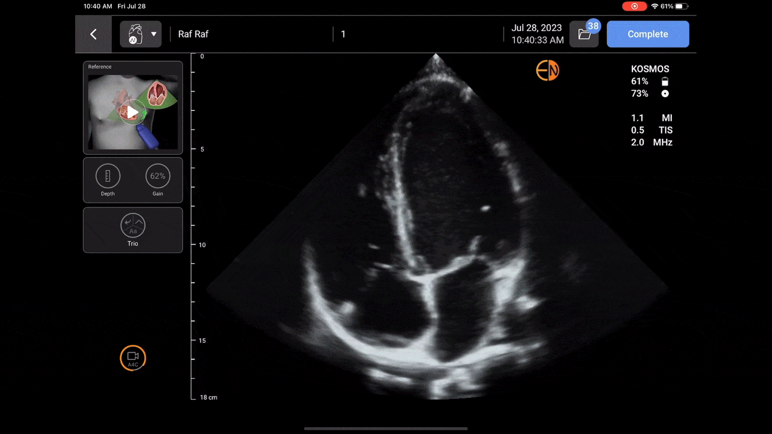Open the Trio tool

133,226
